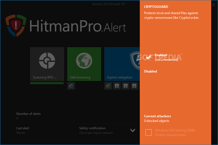Select Disabled option for CryptoGuard
Viewport: 218px width, 145px height.
tap(150, 71)
